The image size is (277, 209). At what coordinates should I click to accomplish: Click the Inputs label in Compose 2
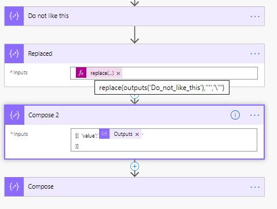20,134
